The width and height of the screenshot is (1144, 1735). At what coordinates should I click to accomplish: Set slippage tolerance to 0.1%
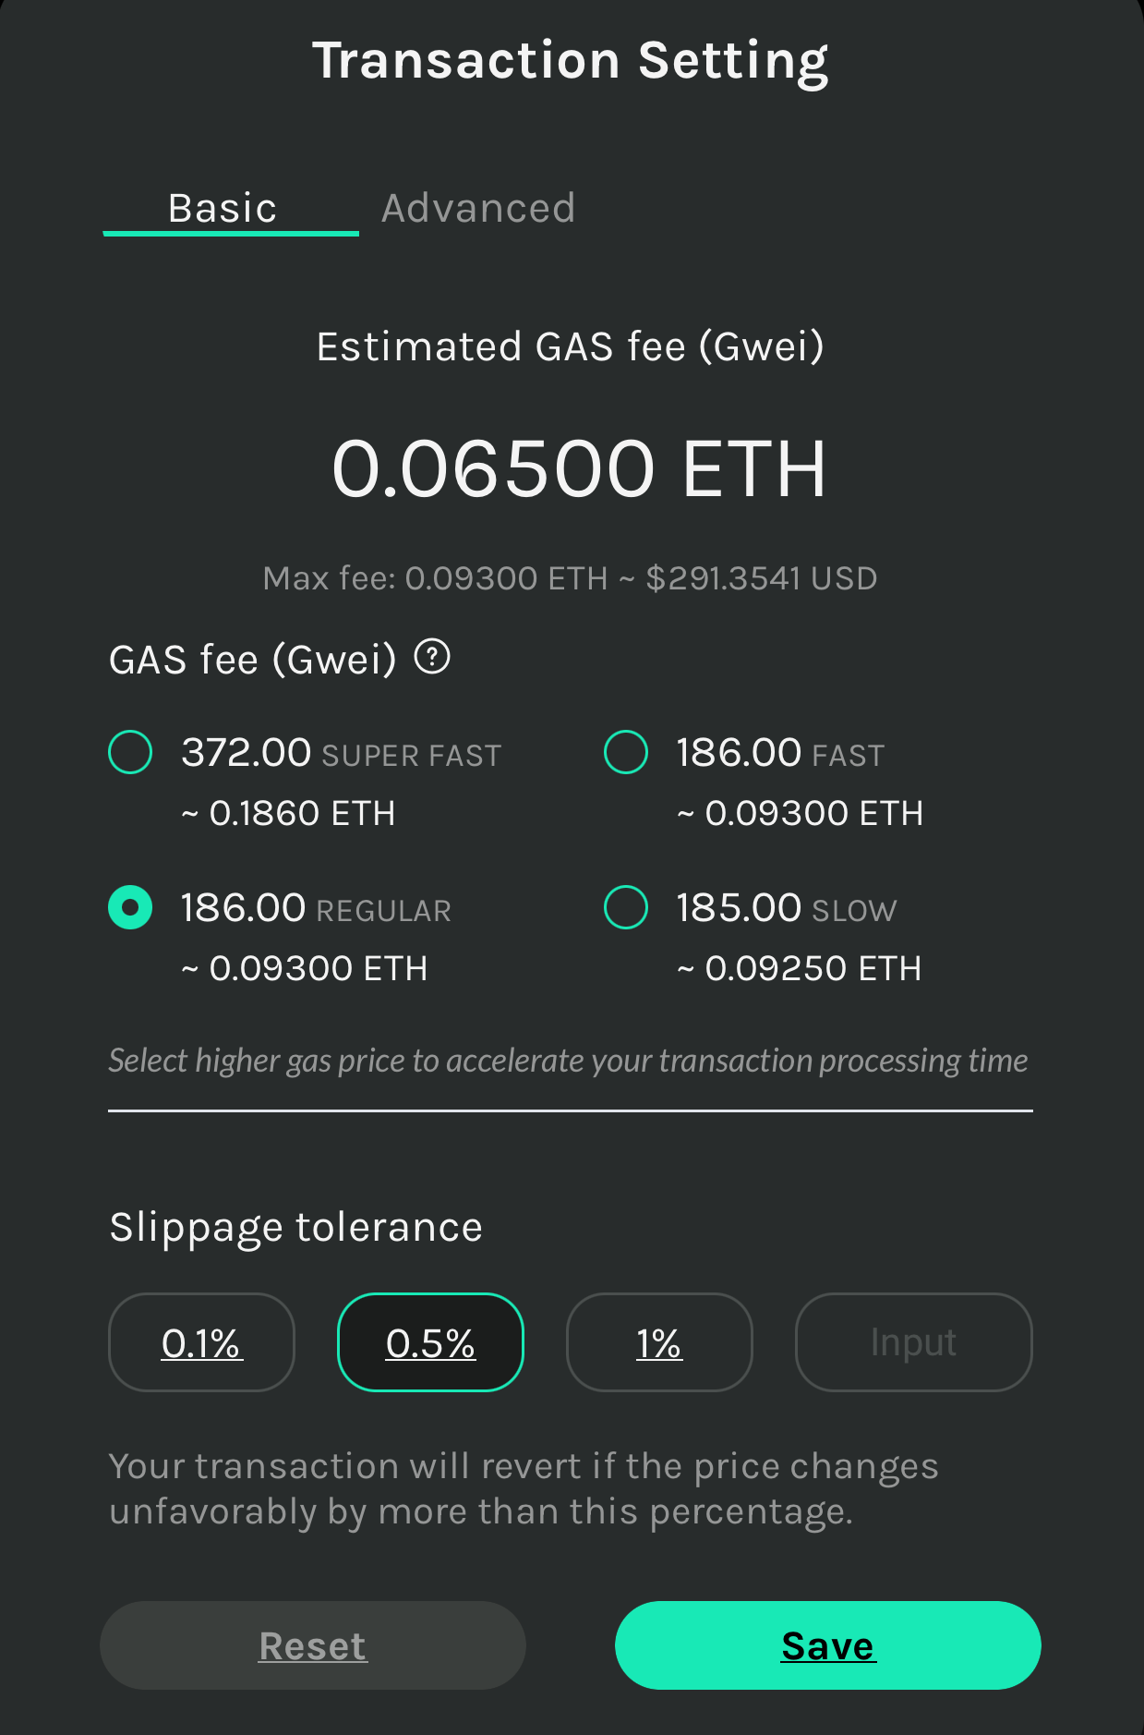[201, 1342]
